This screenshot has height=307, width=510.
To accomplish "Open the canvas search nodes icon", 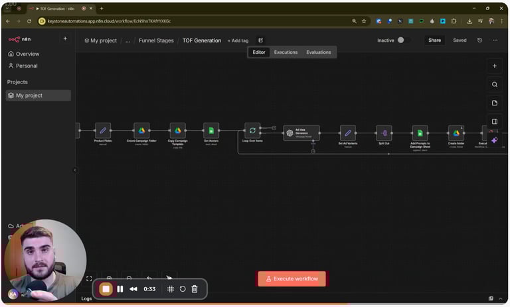I will pos(494,84).
